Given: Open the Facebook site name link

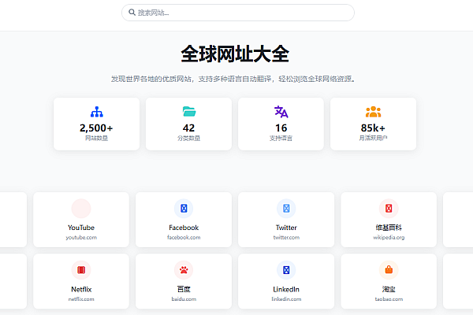Looking at the screenshot, I should point(184,228).
